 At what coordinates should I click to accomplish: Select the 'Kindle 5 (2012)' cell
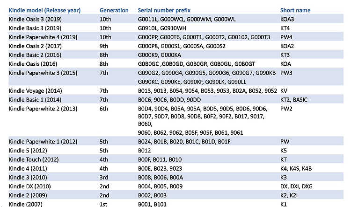(28, 151)
